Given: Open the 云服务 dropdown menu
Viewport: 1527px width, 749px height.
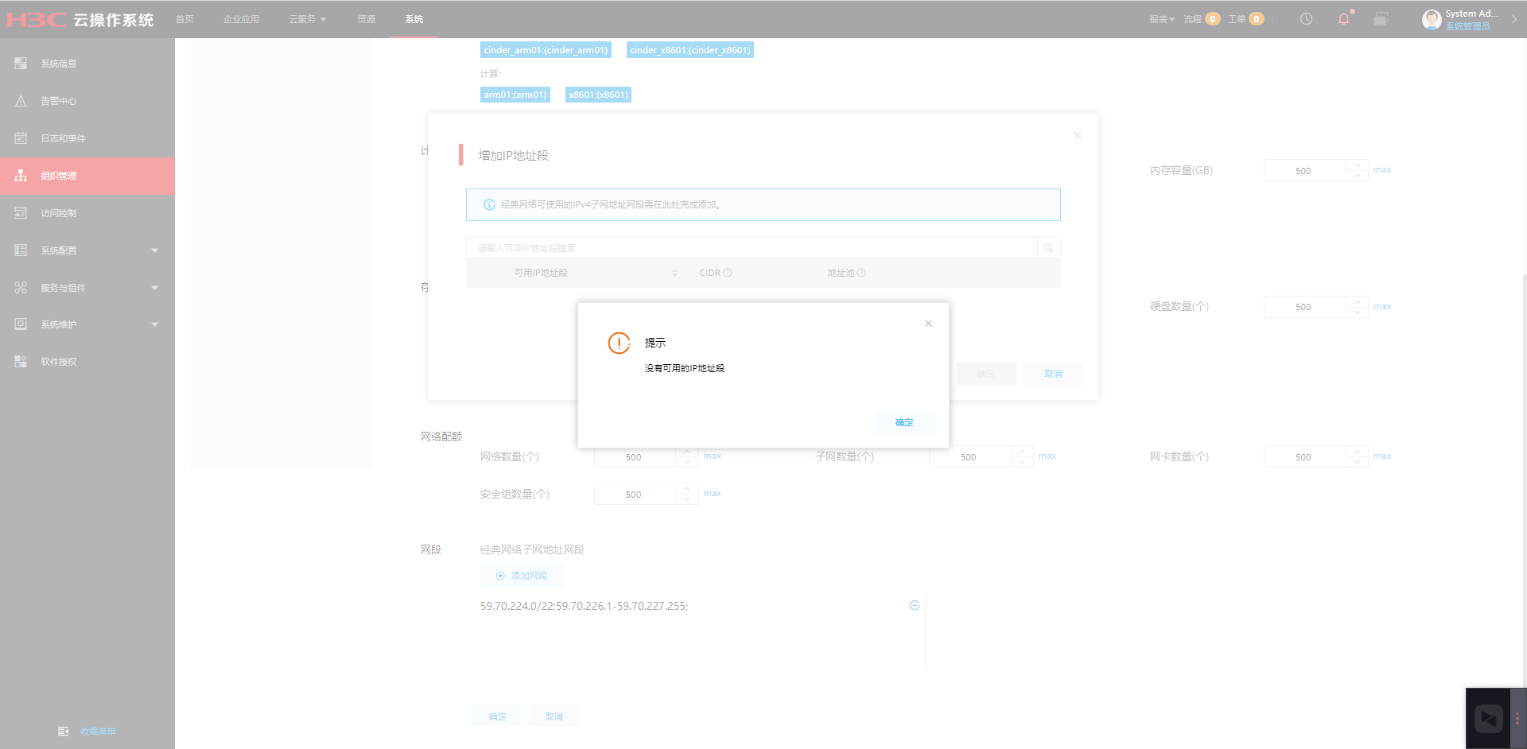Looking at the screenshot, I should pyautogui.click(x=308, y=19).
